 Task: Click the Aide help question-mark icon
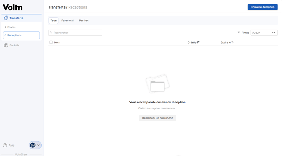[5, 145]
